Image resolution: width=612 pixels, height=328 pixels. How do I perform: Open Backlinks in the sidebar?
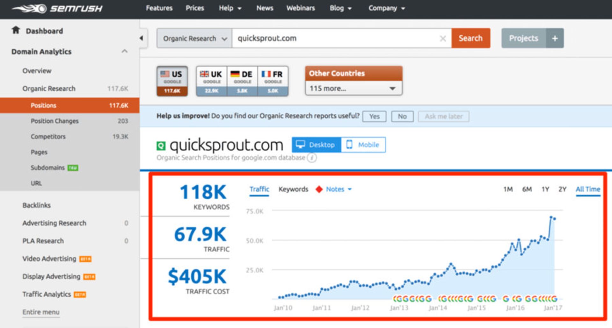pos(36,205)
